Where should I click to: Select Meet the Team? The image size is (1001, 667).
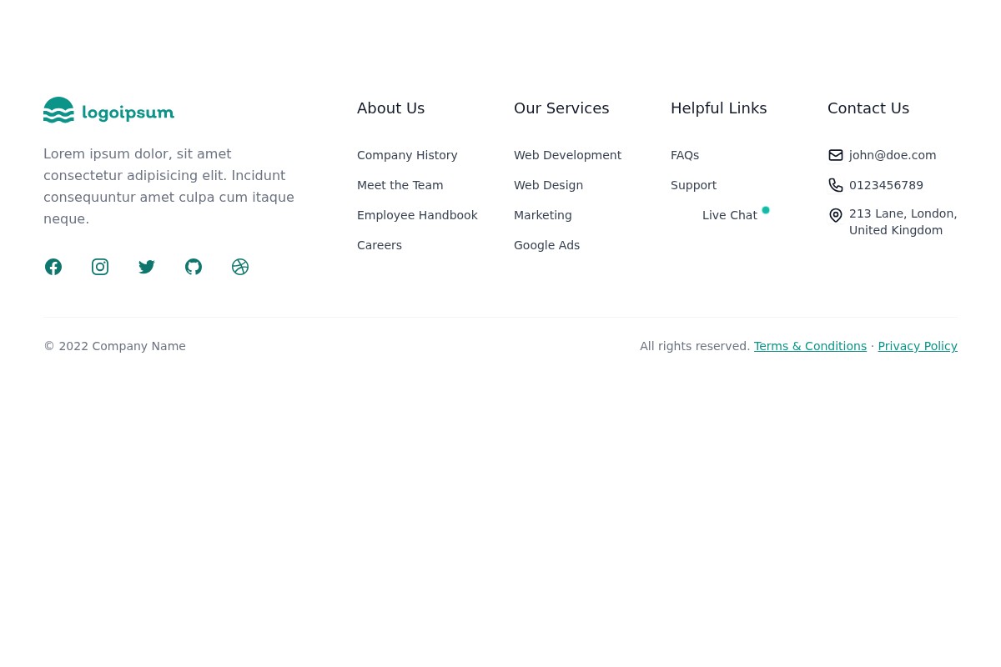pos(400,185)
